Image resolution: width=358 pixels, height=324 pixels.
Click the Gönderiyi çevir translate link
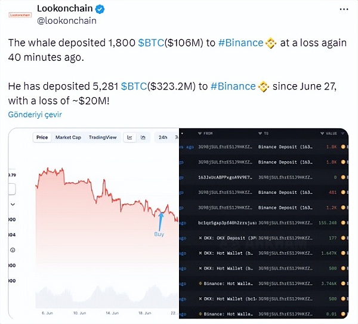click(35, 114)
